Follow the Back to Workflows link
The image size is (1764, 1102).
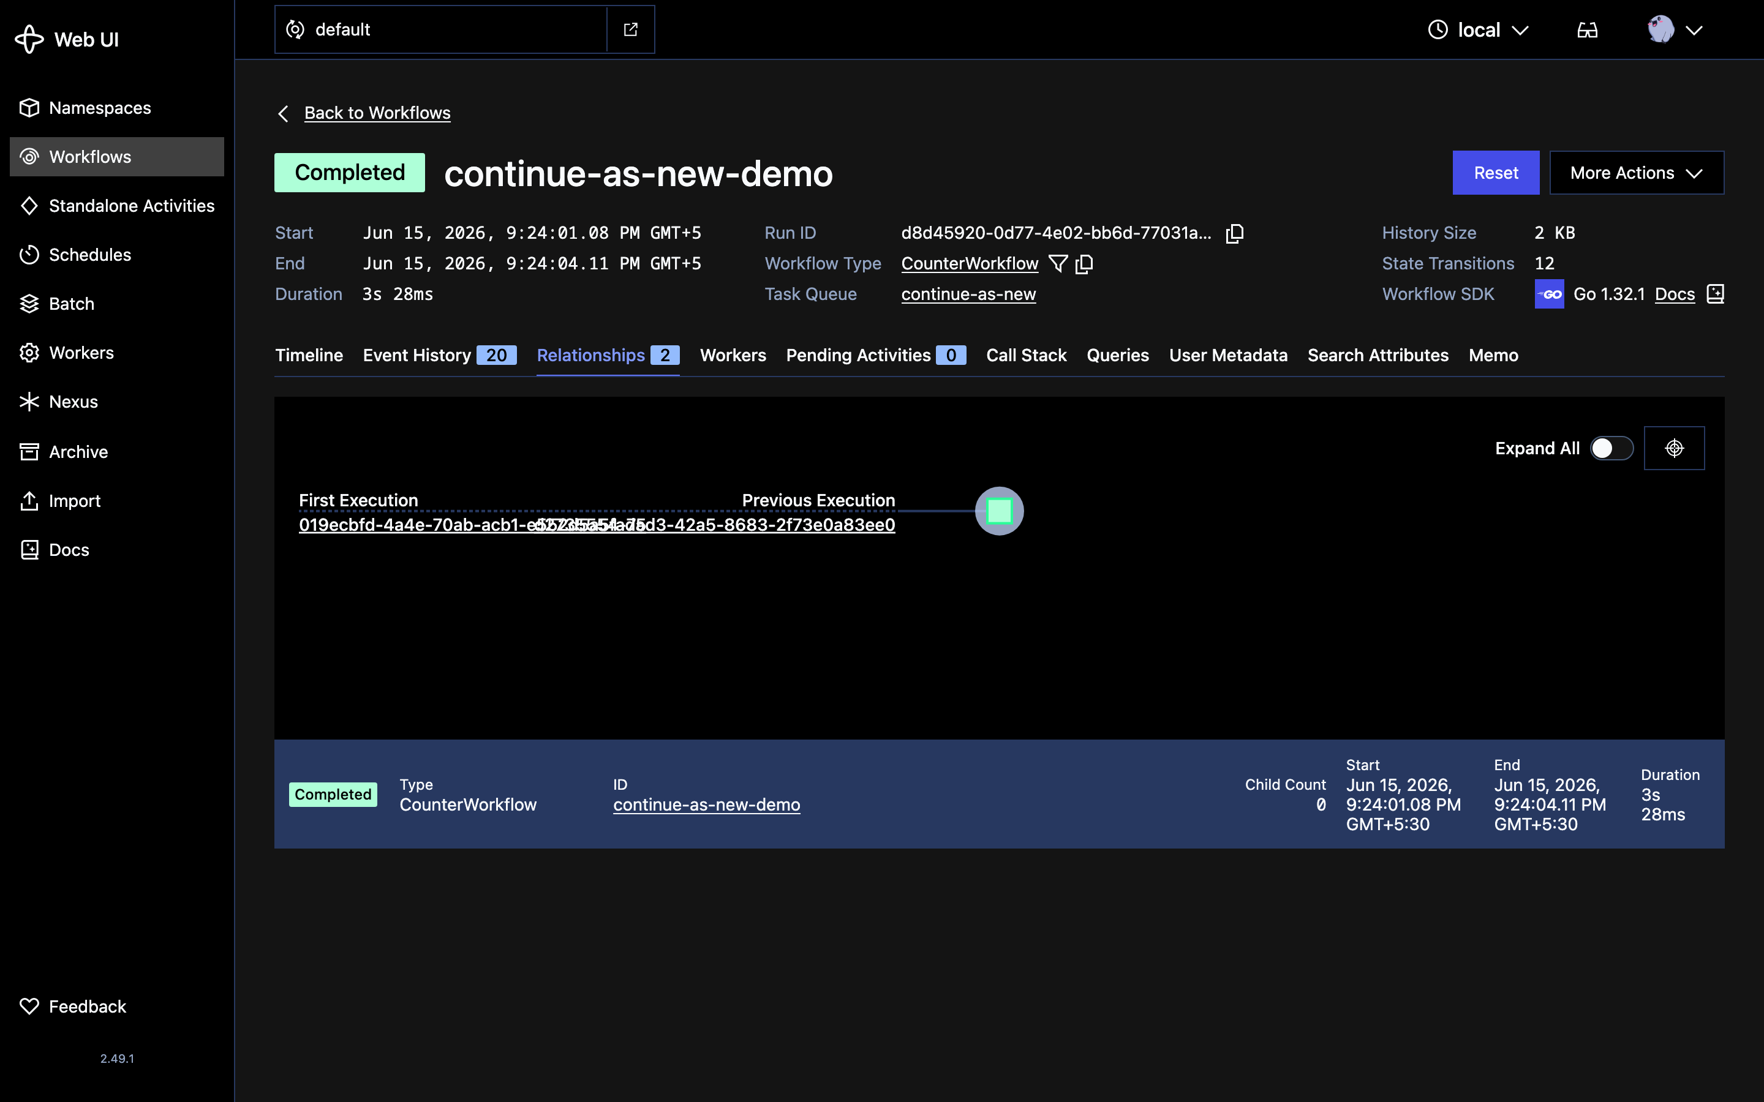coord(377,113)
